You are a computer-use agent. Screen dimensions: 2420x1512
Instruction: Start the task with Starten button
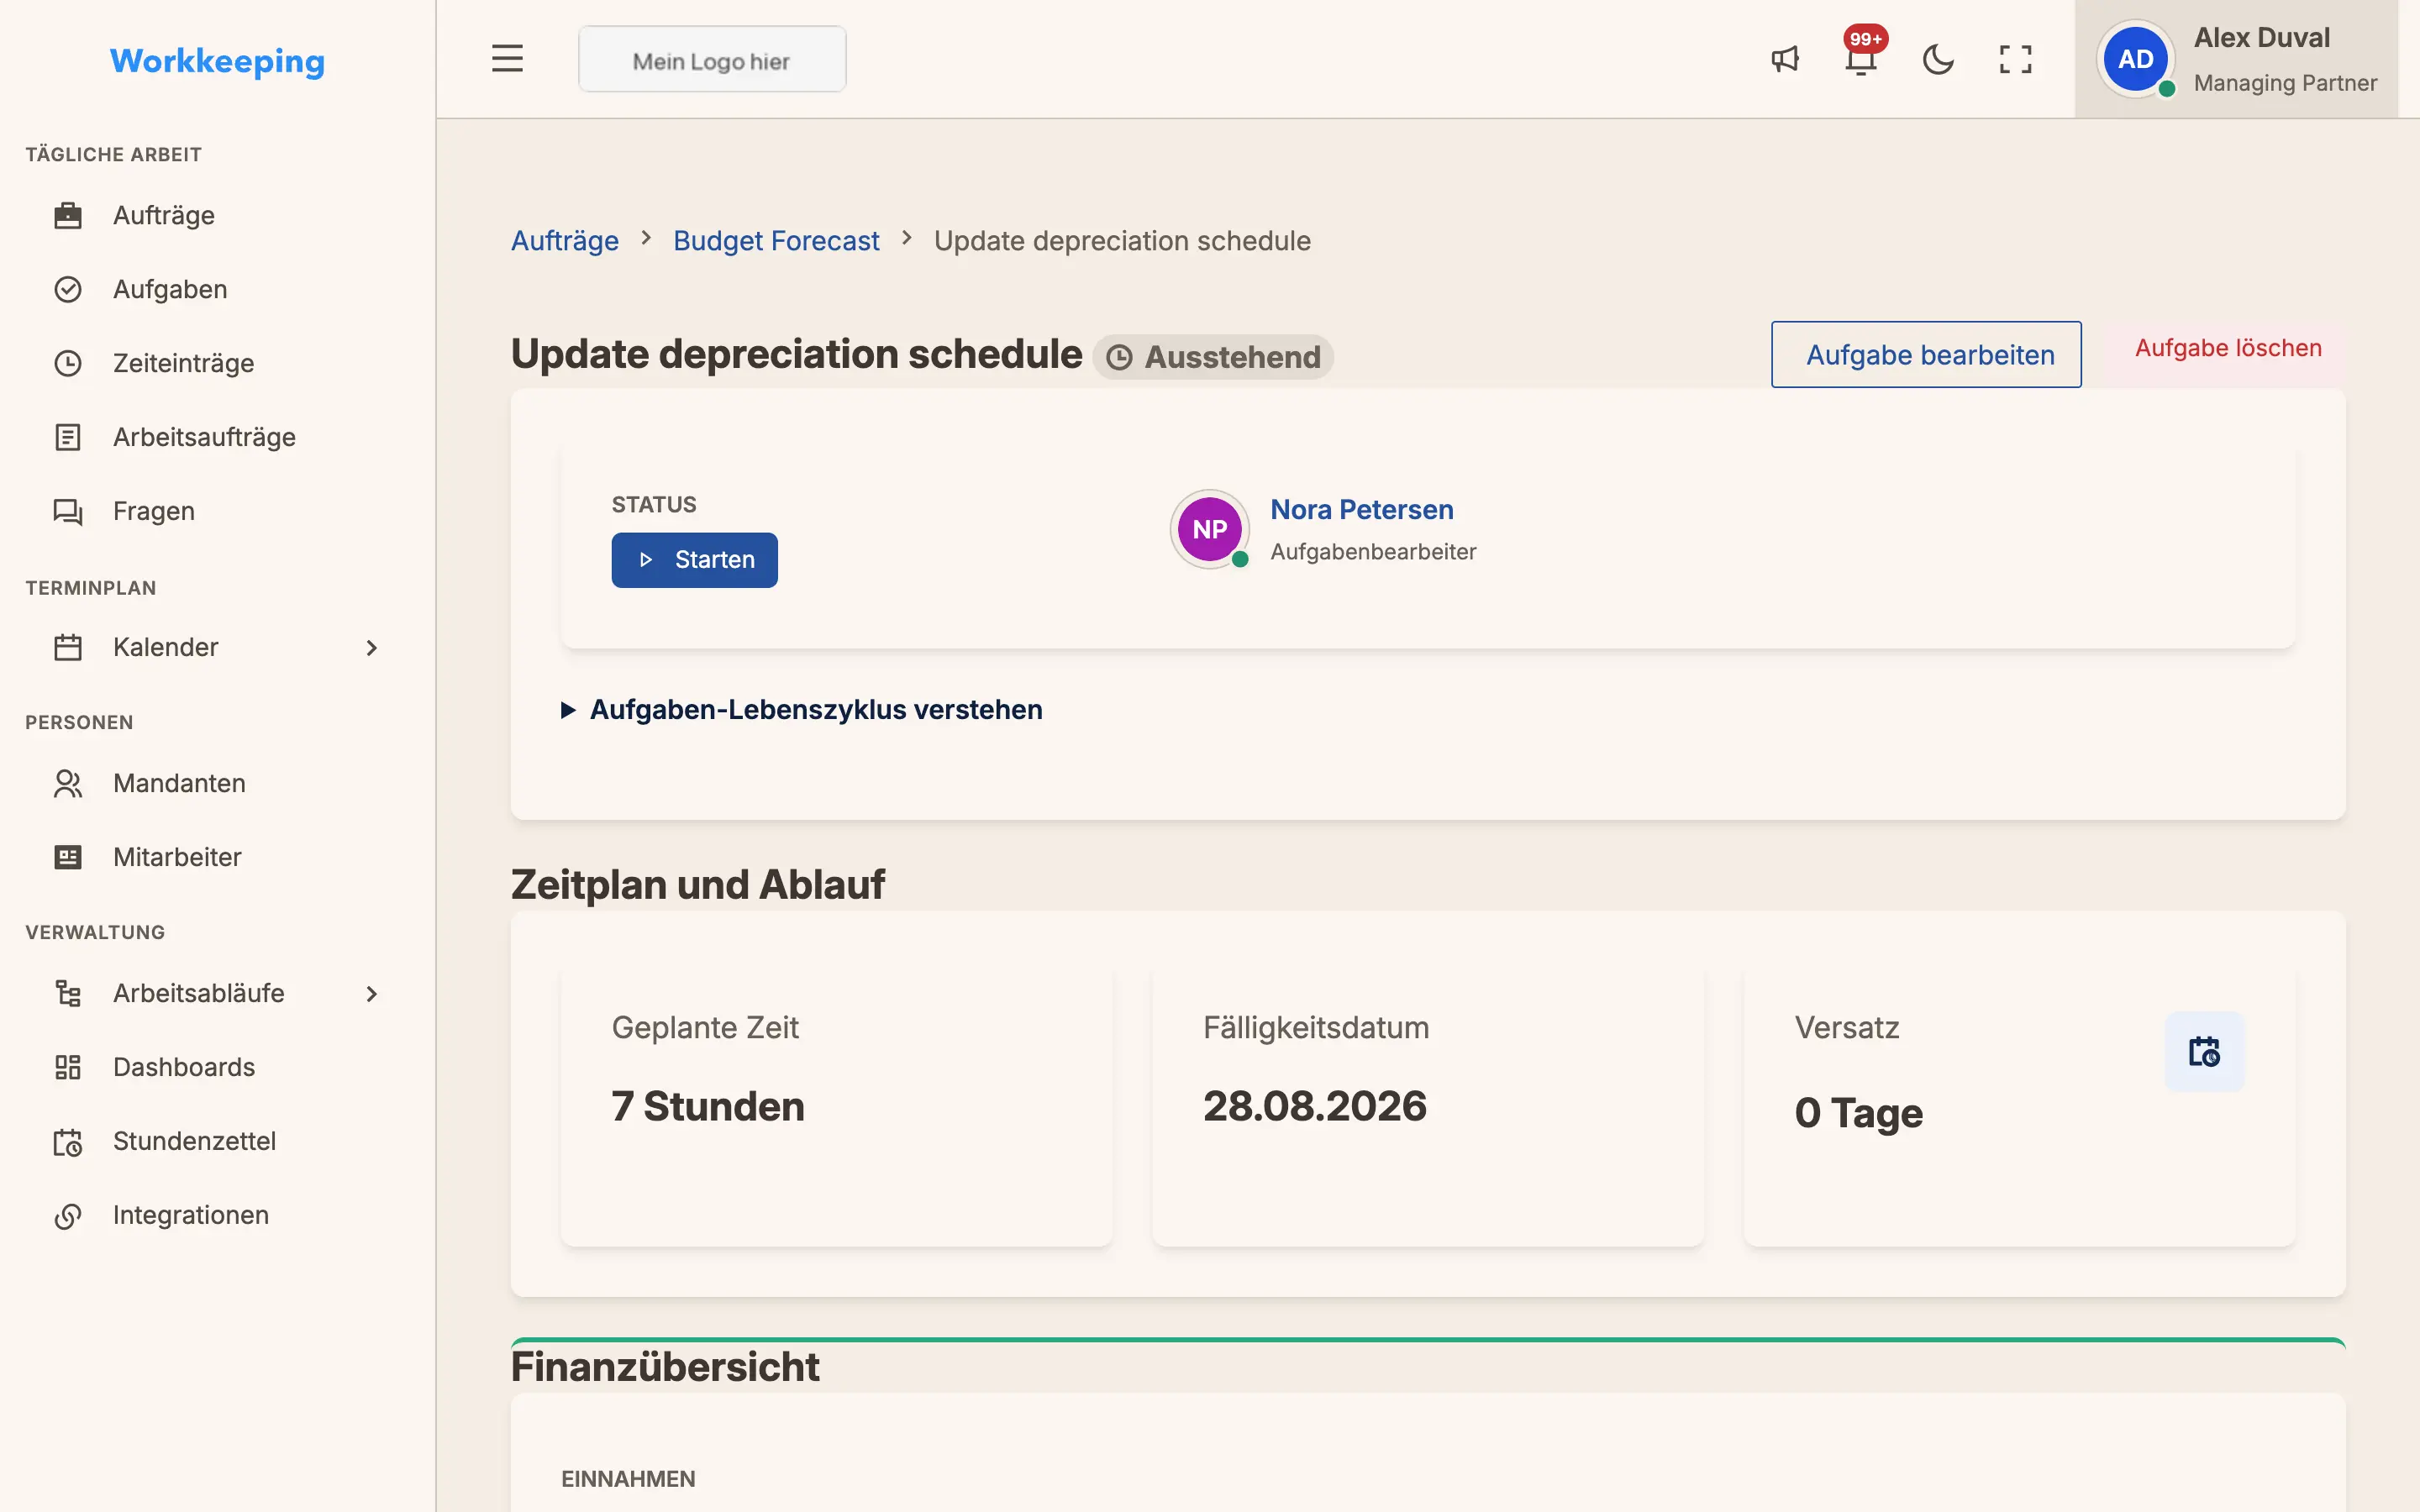coord(695,560)
